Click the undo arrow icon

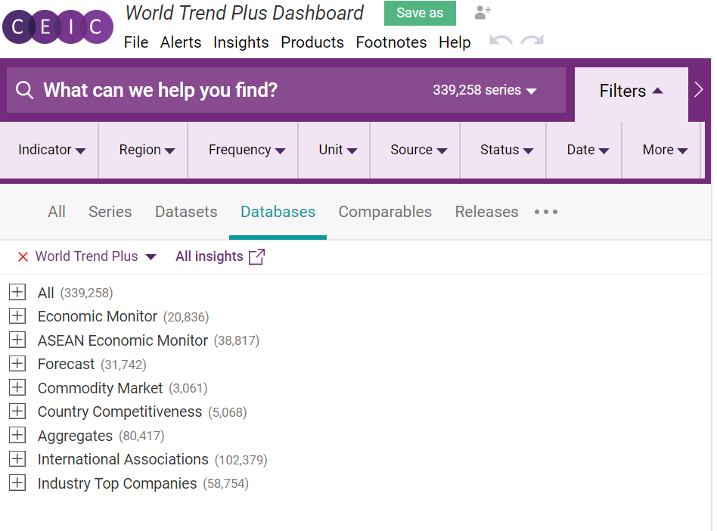(x=501, y=41)
